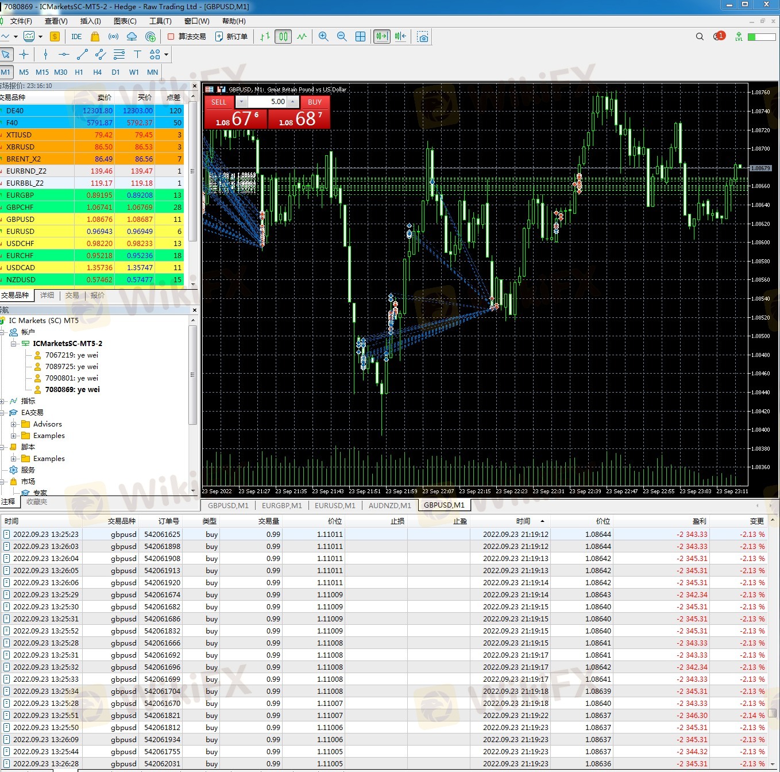Expand the 指标 indicators tree node
The image size is (780, 772).
[3, 401]
